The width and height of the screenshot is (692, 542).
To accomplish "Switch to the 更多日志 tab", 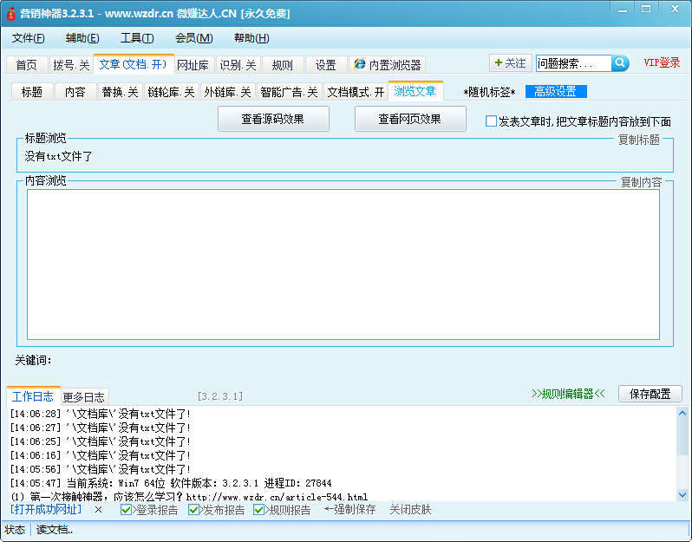I will [x=84, y=397].
